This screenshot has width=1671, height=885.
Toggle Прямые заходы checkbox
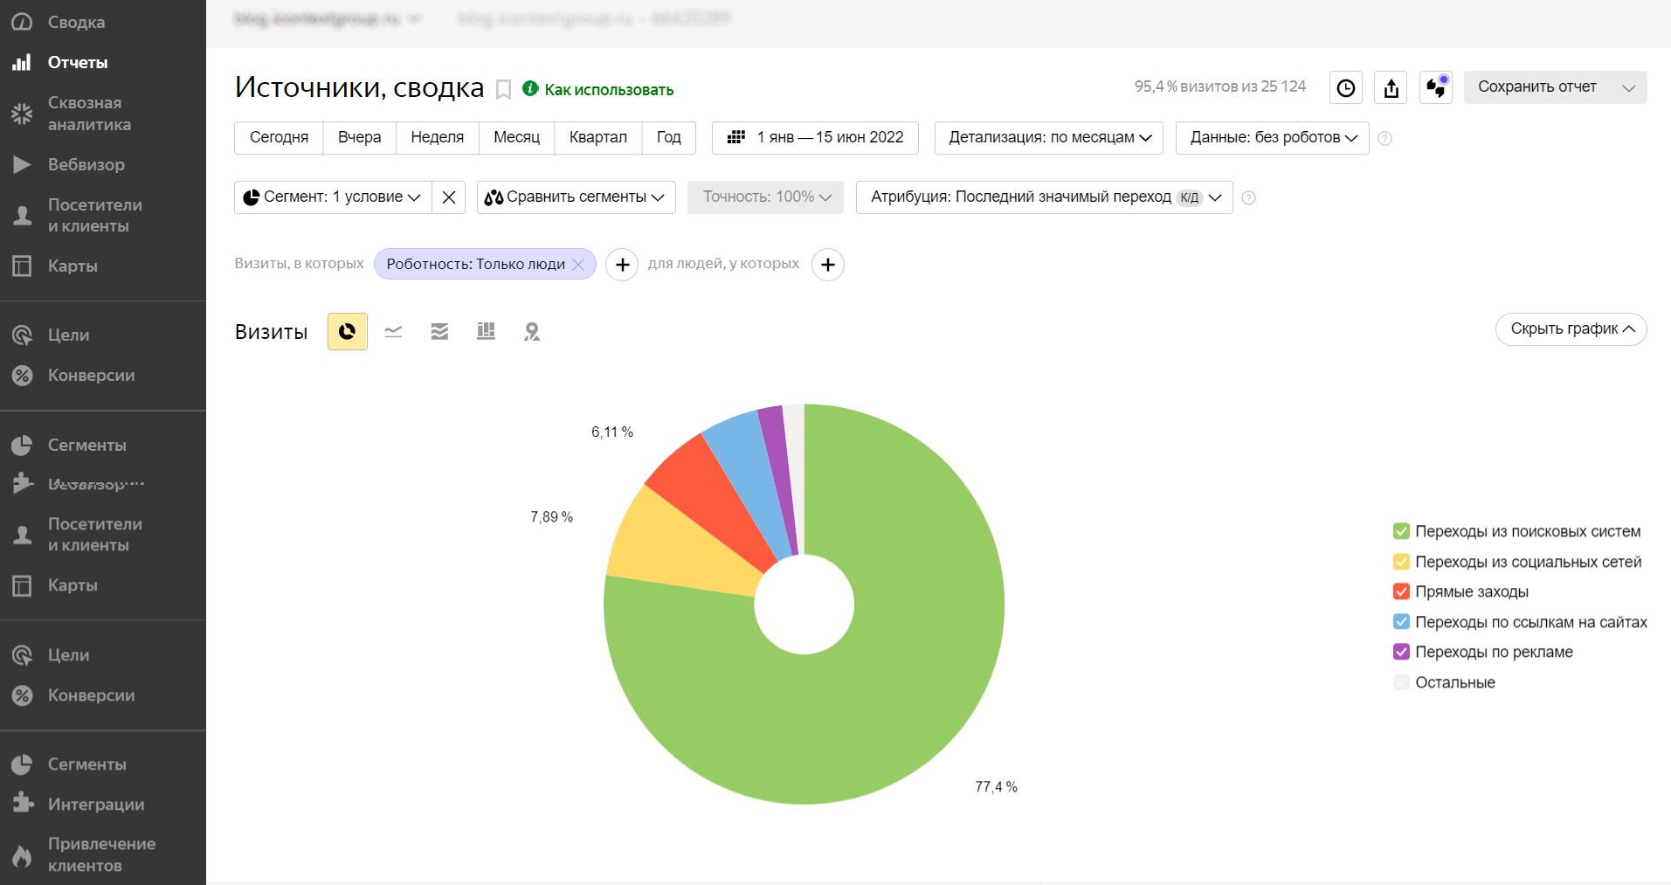point(1401,591)
